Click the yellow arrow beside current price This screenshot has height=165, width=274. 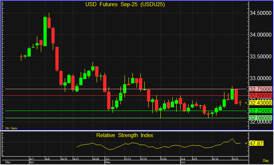point(247,103)
